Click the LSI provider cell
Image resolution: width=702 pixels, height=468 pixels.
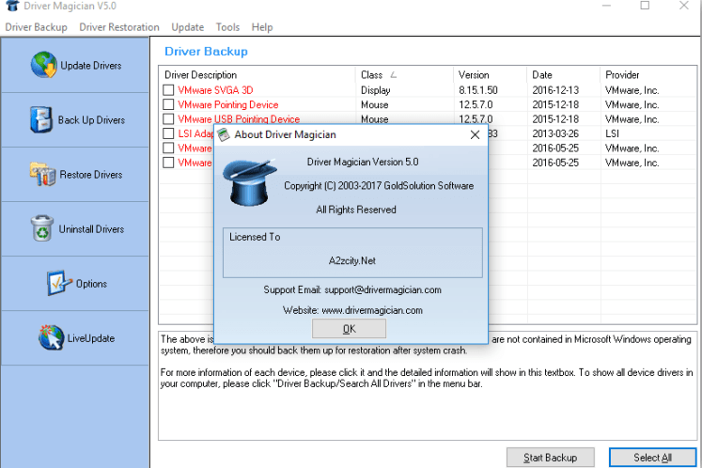tap(612, 133)
